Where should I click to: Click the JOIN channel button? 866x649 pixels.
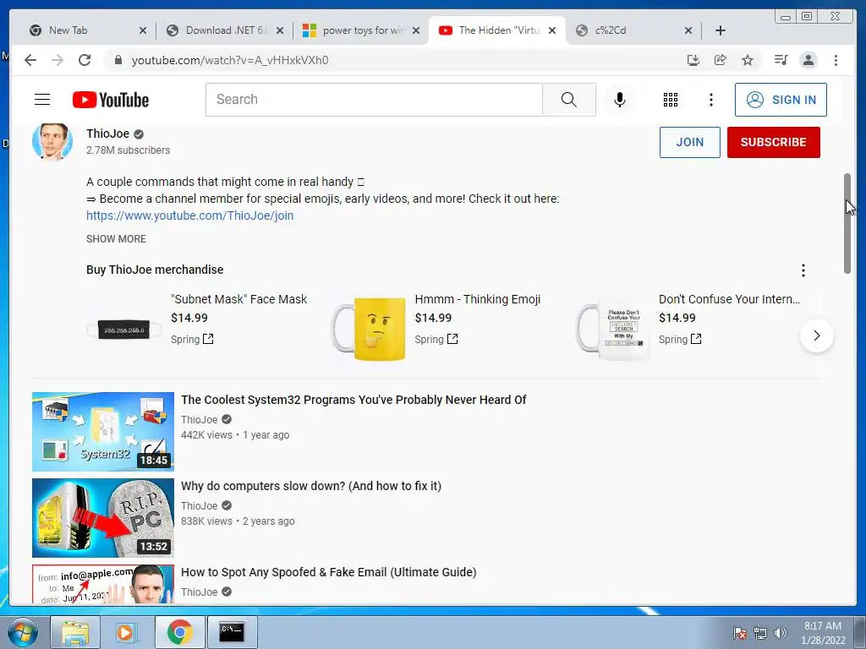click(x=690, y=142)
